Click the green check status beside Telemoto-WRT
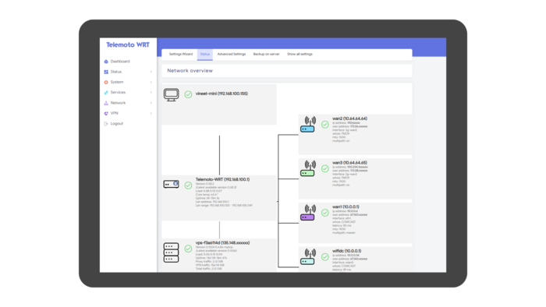Screen dimensions: 546x307 188,185
